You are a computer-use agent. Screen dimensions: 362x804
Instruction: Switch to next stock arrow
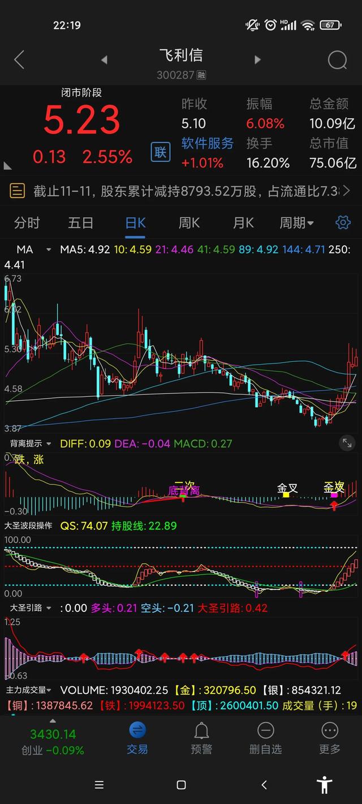(x=258, y=59)
